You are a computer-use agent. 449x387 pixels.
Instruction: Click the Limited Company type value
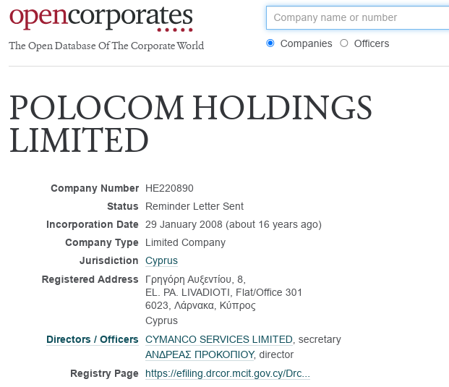185,242
